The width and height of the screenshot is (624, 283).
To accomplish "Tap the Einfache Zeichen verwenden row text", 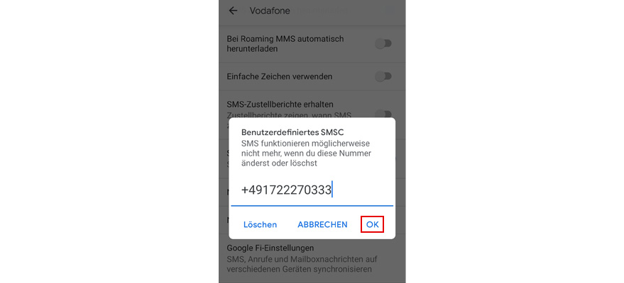I will pos(280,76).
